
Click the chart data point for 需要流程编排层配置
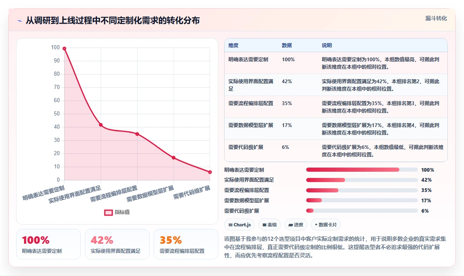tap(137, 134)
